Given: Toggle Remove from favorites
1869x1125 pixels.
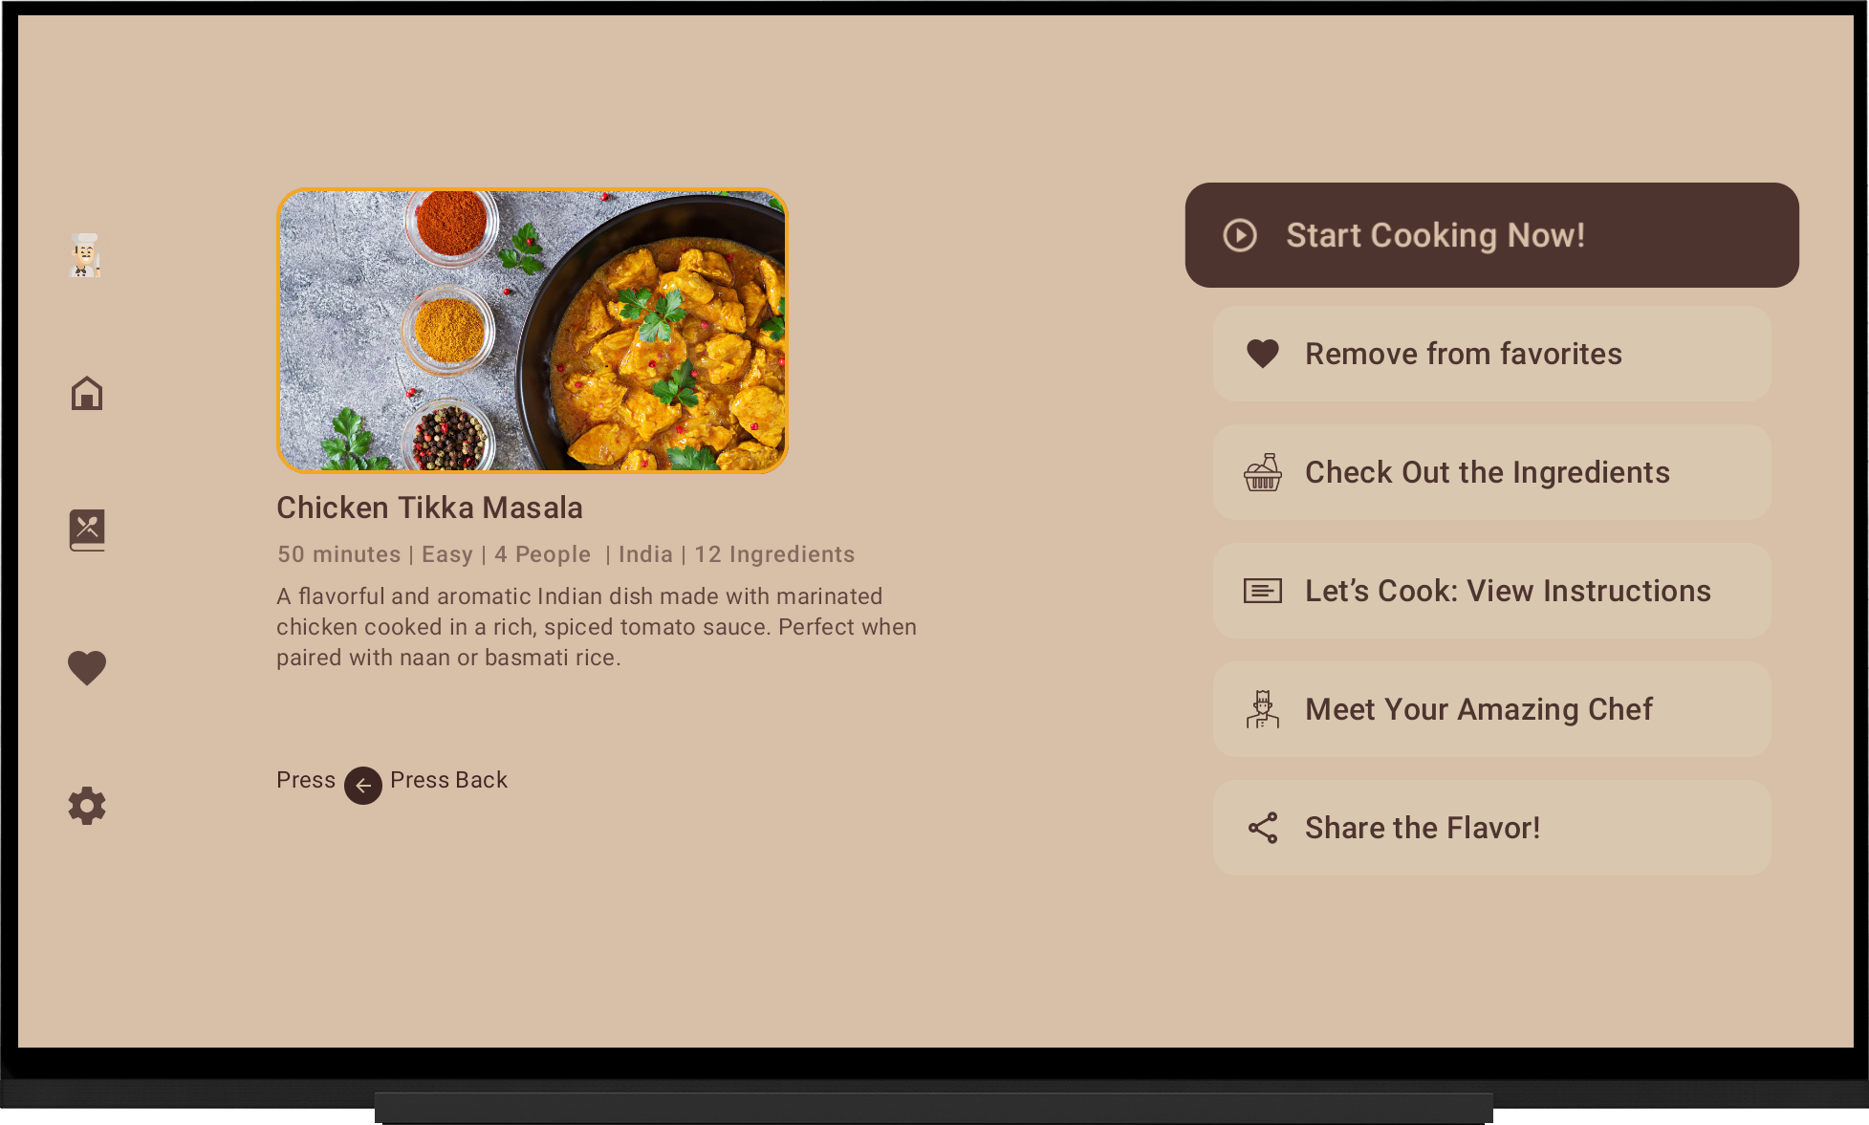Looking at the screenshot, I should pyautogui.click(x=1492, y=354).
